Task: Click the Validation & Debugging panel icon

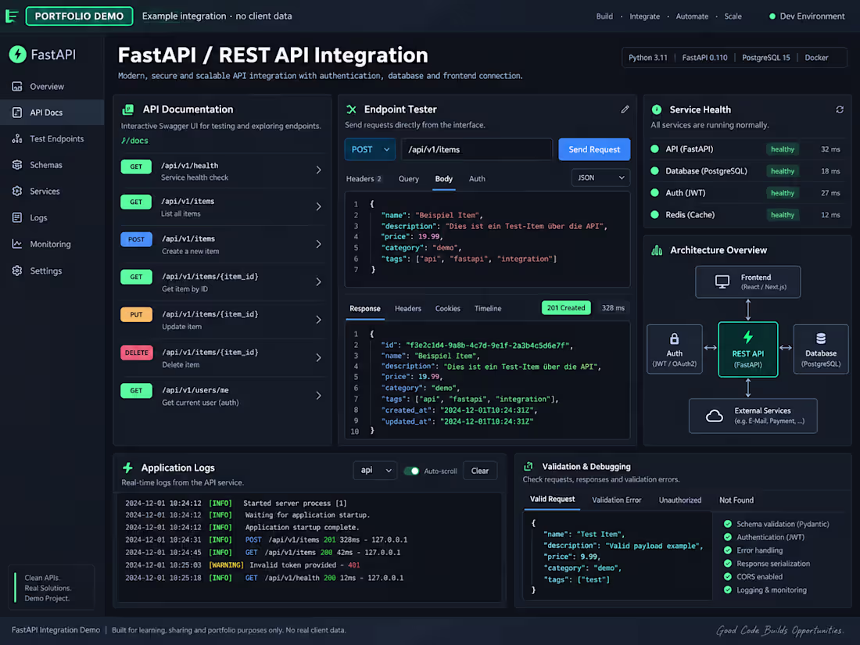Action: pyautogui.click(x=529, y=467)
